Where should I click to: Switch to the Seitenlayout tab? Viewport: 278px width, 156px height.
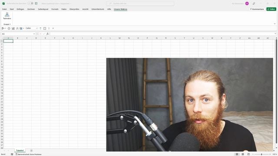(x=43, y=9)
